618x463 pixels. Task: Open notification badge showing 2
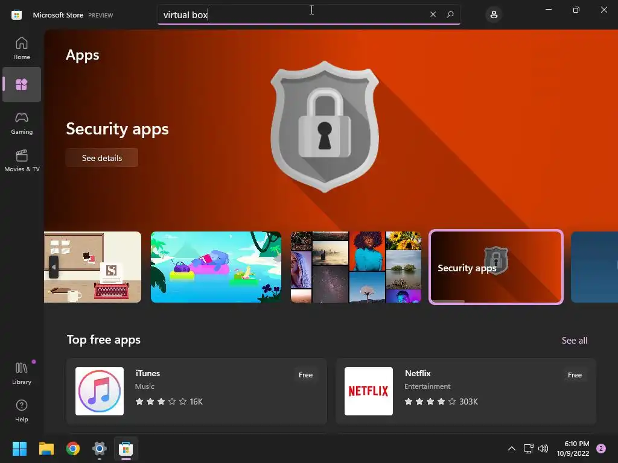point(601,449)
